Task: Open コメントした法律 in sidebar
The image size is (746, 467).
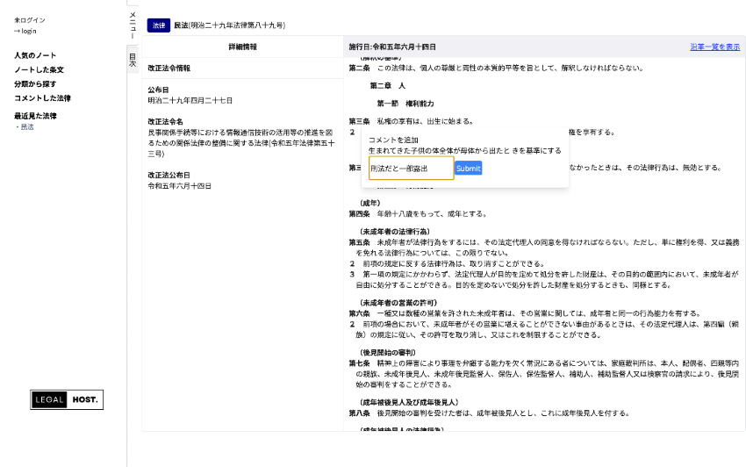Action: pos(42,98)
